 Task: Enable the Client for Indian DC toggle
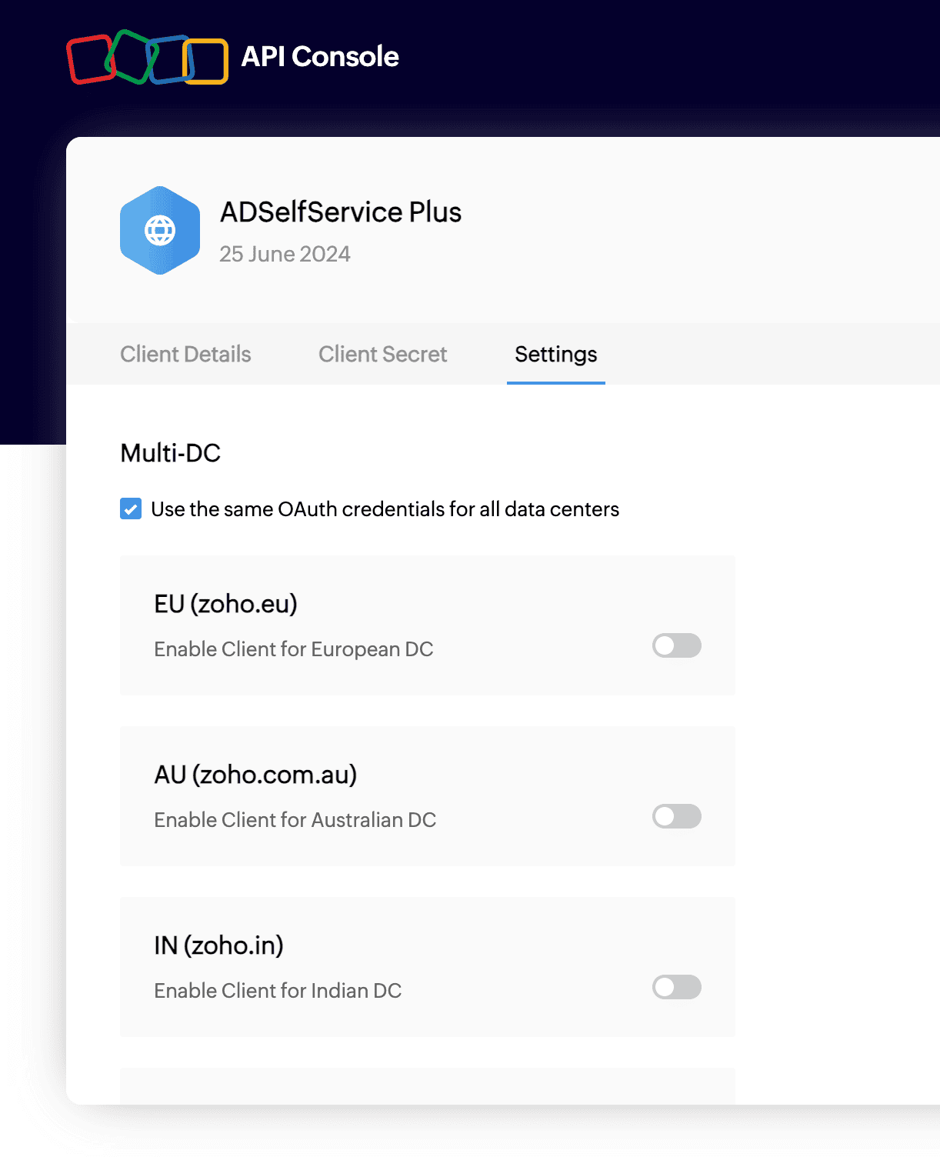(675, 987)
